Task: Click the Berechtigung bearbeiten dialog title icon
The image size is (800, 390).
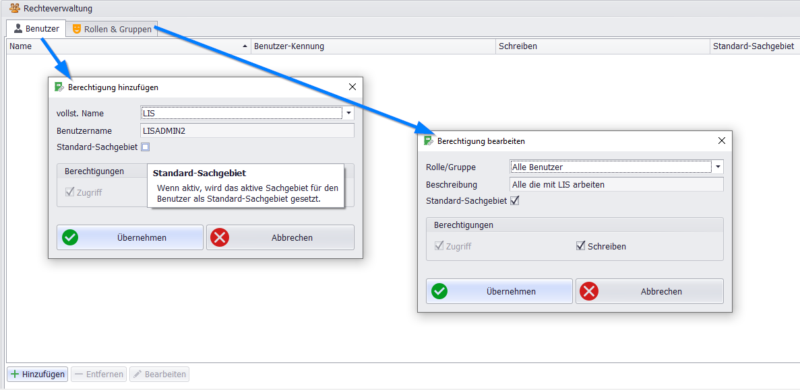Action: [429, 141]
